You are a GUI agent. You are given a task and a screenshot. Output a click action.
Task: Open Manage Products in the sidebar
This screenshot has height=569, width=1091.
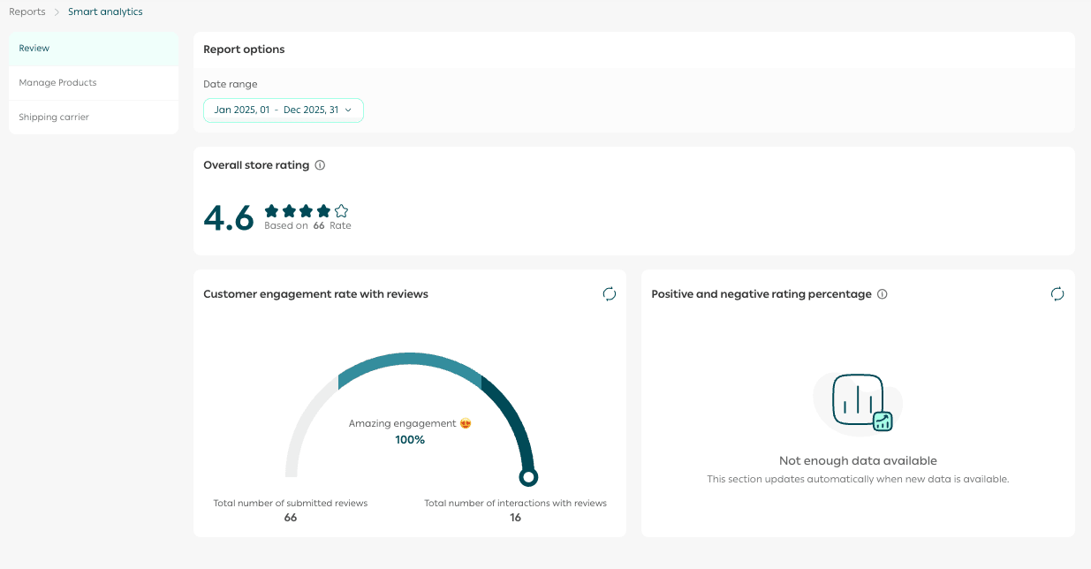point(94,83)
